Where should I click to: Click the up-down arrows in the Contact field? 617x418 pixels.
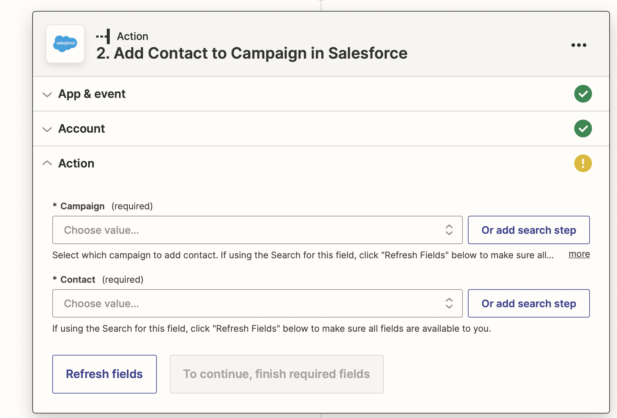pyautogui.click(x=449, y=303)
